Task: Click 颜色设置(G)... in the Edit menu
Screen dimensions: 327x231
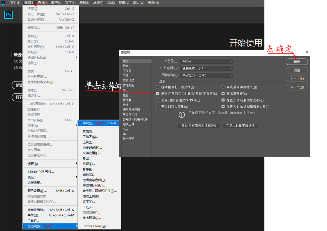Action: click(x=51, y=191)
